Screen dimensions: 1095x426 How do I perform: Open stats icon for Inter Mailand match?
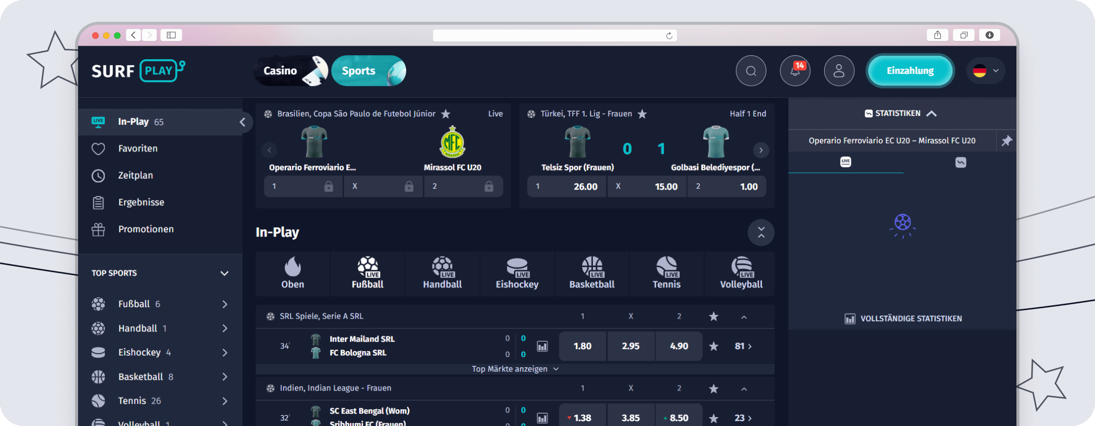[543, 346]
